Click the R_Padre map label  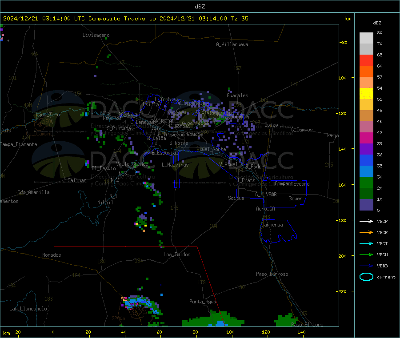point(255,167)
